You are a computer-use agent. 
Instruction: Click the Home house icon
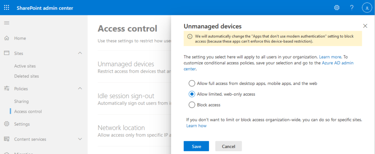[x=7, y=38]
